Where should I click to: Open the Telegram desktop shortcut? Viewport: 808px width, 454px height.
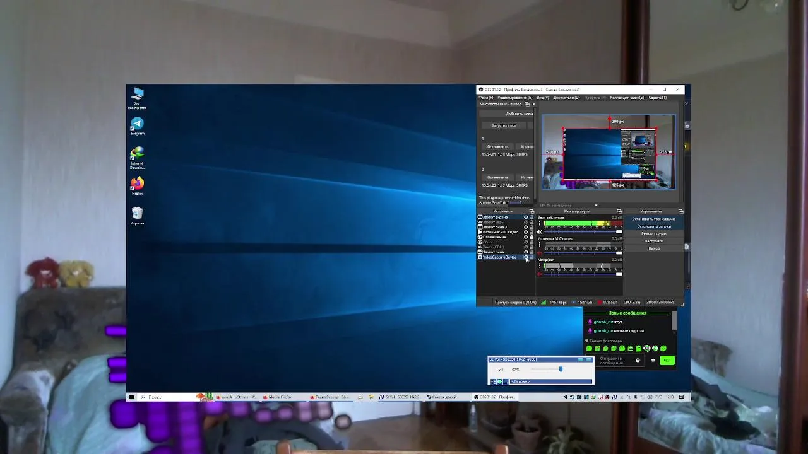click(x=137, y=126)
